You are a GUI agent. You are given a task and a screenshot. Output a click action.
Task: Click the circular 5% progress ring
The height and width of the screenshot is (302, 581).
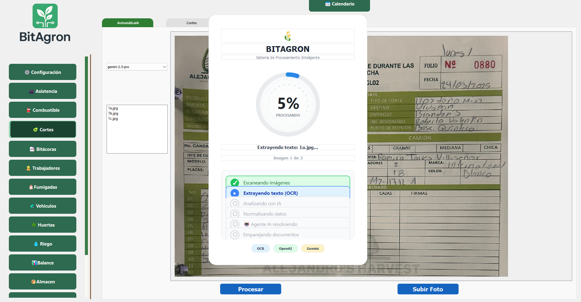pyautogui.click(x=288, y=104)
